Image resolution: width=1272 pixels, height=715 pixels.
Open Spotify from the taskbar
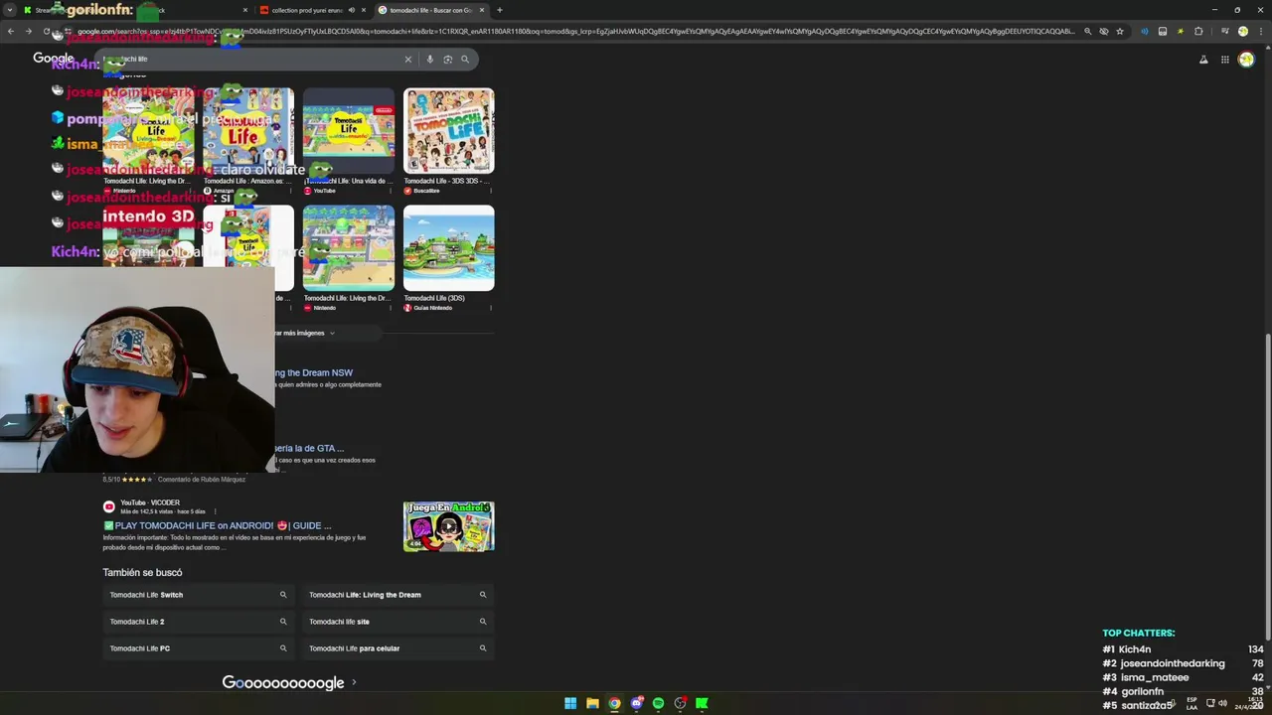coord(658,703)
